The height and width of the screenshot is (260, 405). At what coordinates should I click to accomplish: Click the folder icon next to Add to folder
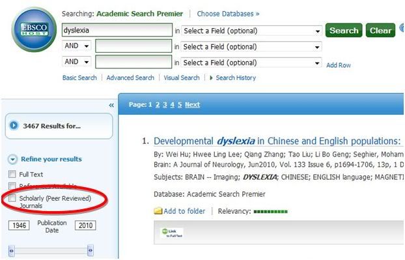[158, 211]
